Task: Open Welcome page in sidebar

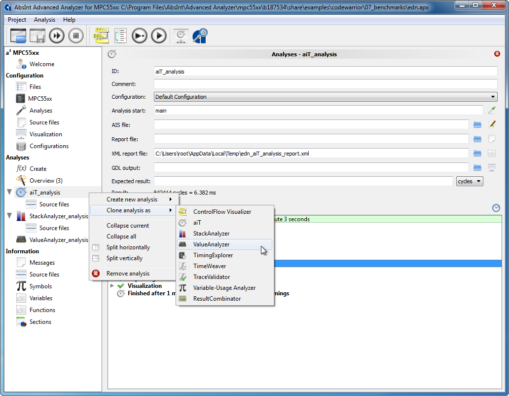Action: point(41,64)
